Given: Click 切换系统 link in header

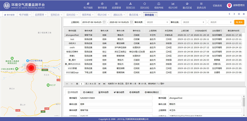Looking at the screenshot, I should coord(217,6).
